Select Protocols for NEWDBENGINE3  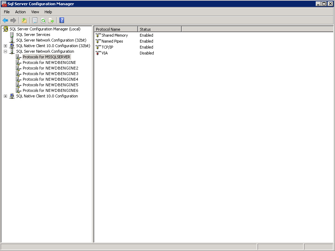click(50, 74)
